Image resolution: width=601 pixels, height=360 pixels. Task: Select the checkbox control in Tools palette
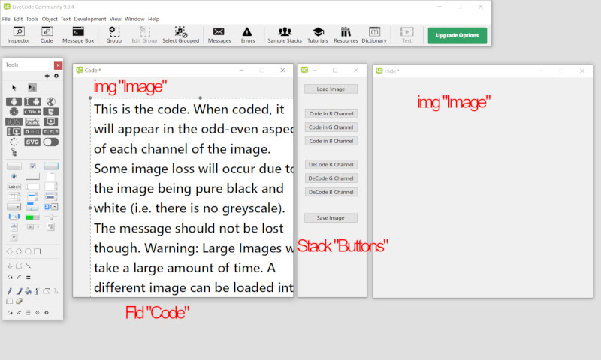[x=32, y=166]
